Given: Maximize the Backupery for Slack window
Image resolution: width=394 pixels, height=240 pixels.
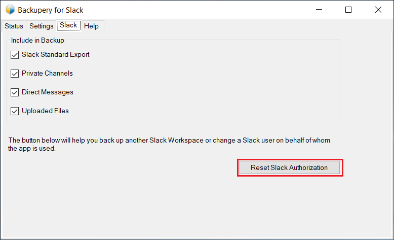Looking at the screenshot, I should [348, 10].
